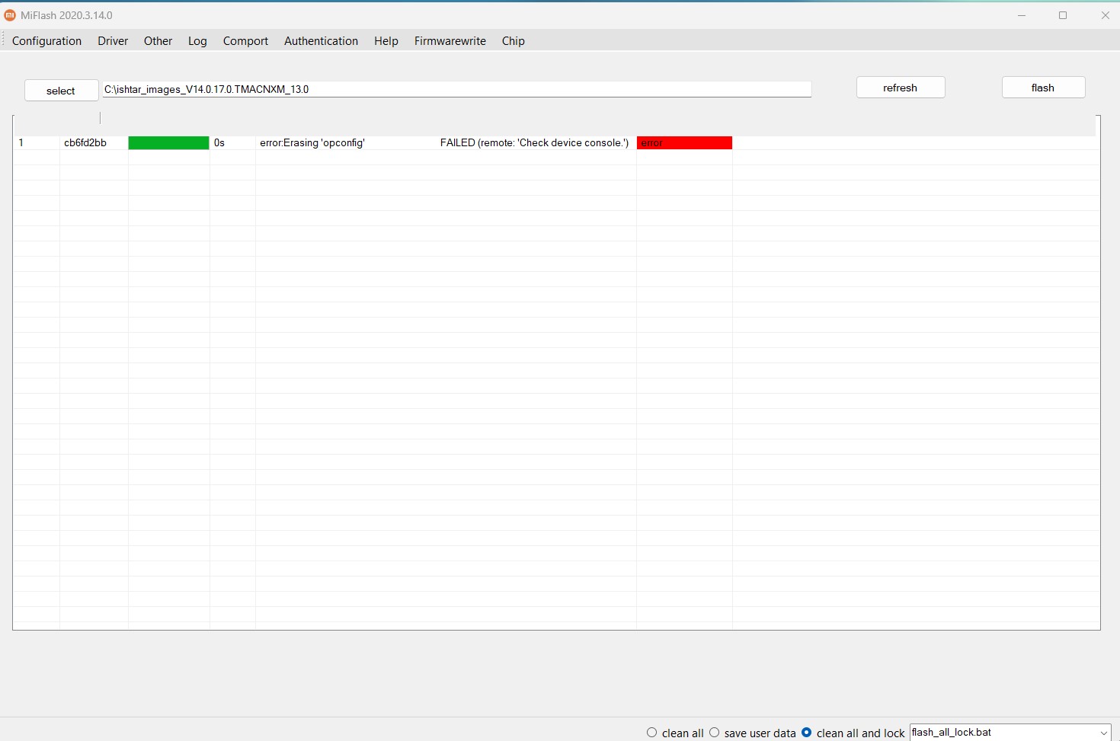Open the Chip menu

click(513, 41)
